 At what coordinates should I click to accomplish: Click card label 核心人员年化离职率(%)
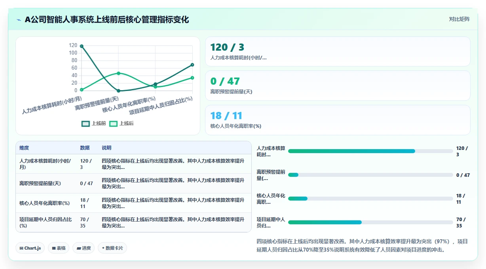[236, 126]
